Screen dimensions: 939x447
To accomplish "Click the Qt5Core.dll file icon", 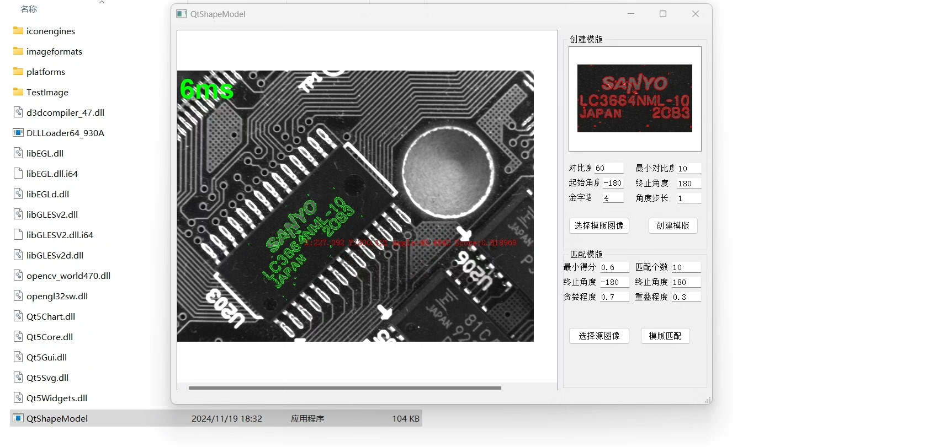I will 18,337.
